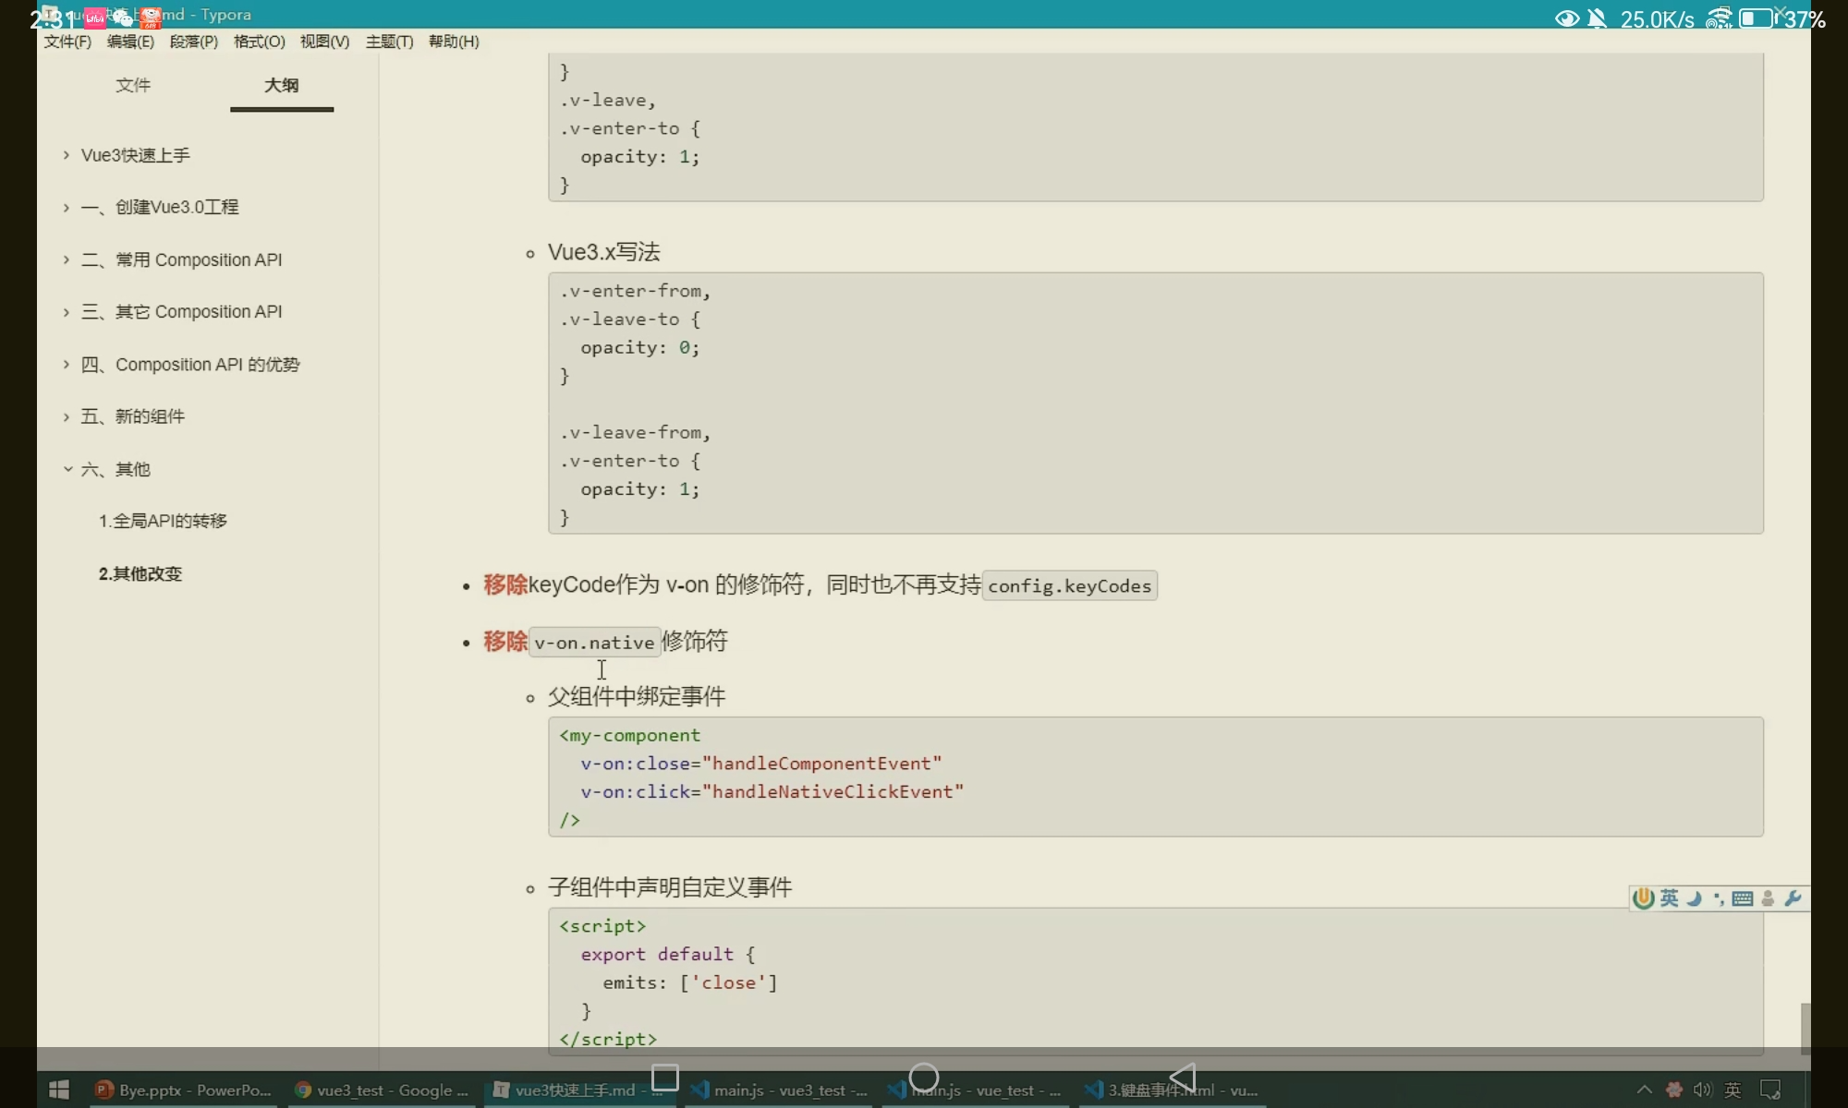Click the IME logo icon
The width and height of the screenshot is (1848, 1108).
pos(1643,898)
